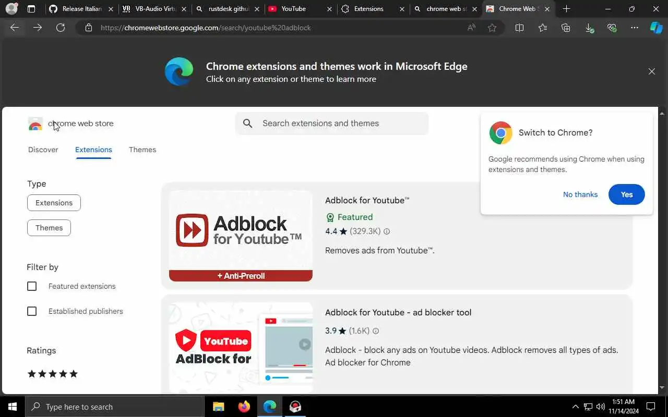Click the Chrome Web Store logo

[35, 124]
